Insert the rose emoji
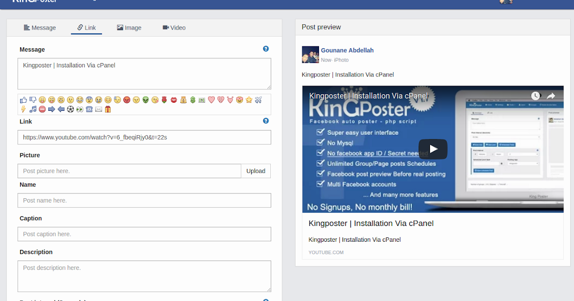 click(x=164, y=100)
